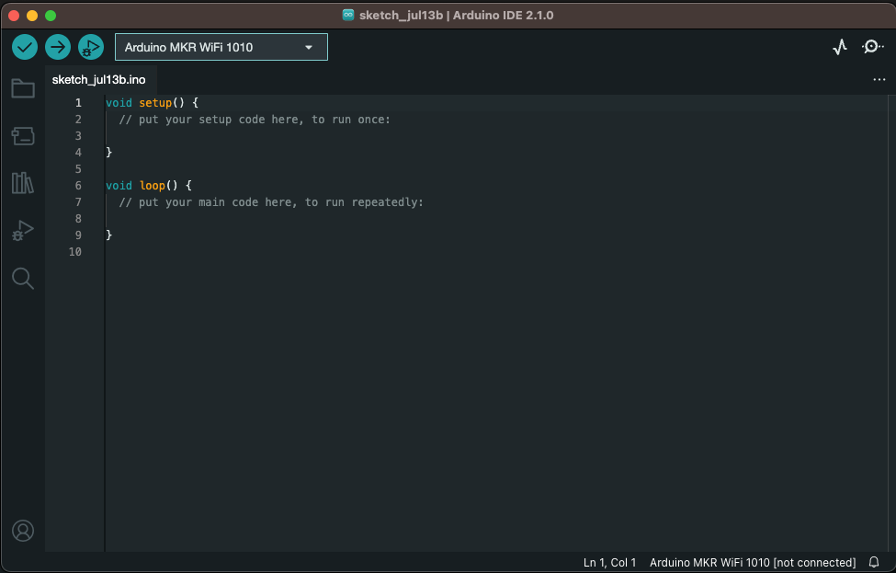Open the Debug sidebar panel
The height and width of the screenshot is (573, 896).
click(22, 231)
